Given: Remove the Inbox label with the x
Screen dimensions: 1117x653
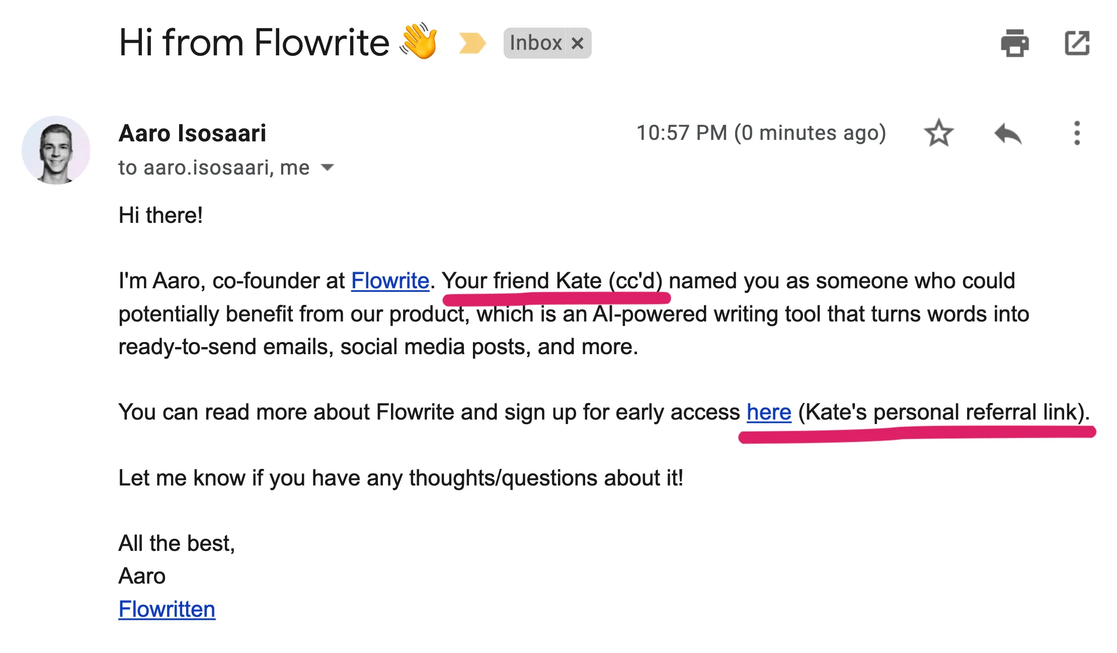Looking at the screenshot, I should coord(578,43).
